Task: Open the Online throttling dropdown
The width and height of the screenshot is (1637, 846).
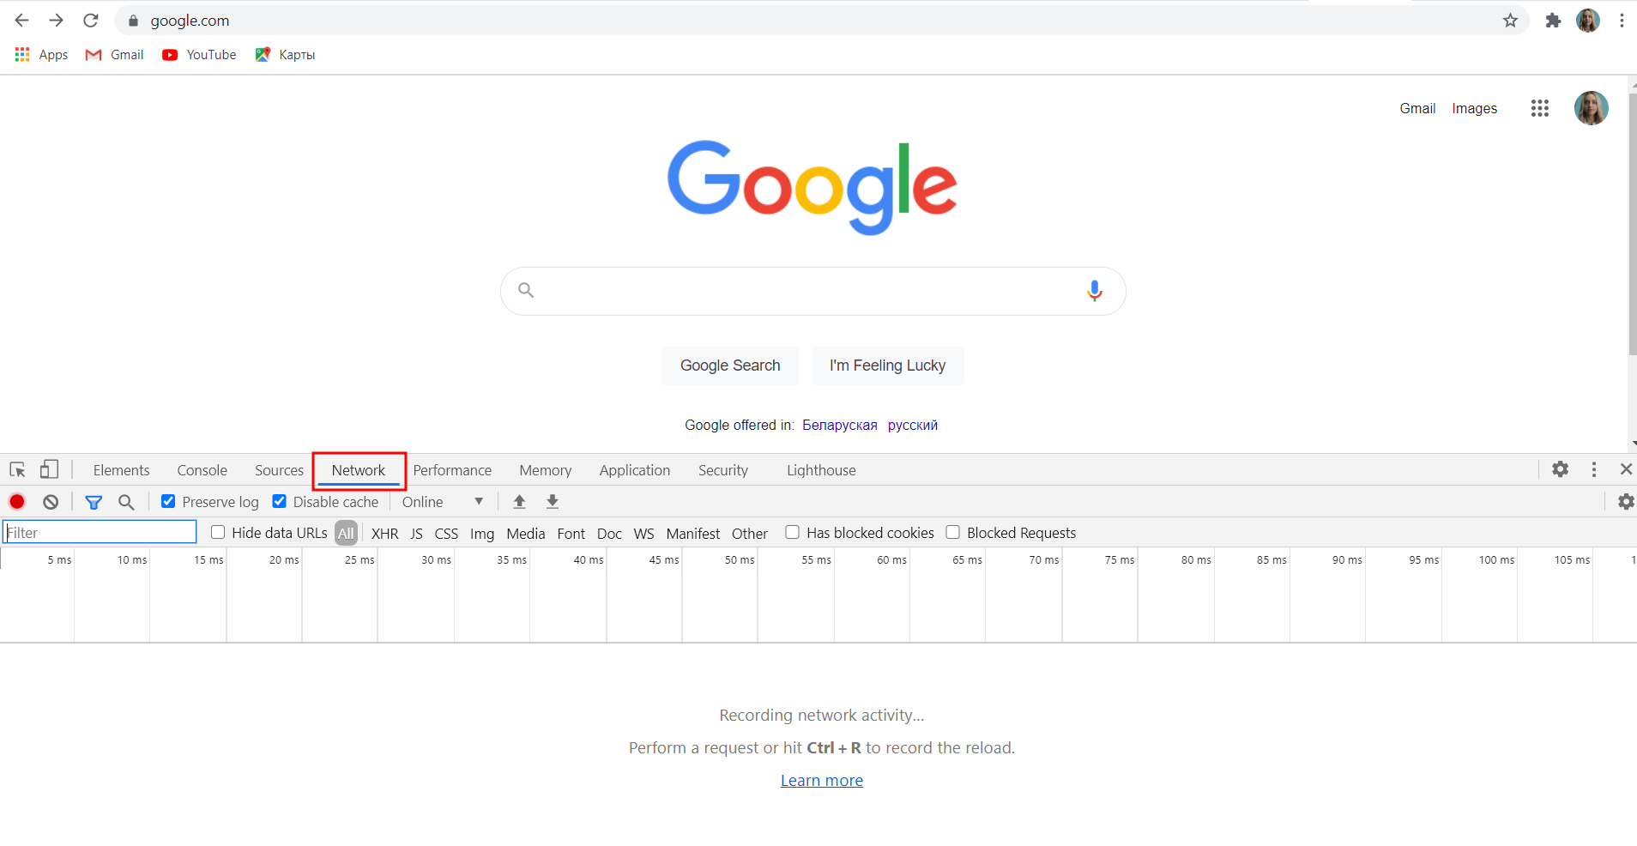Action: [443, 502]
